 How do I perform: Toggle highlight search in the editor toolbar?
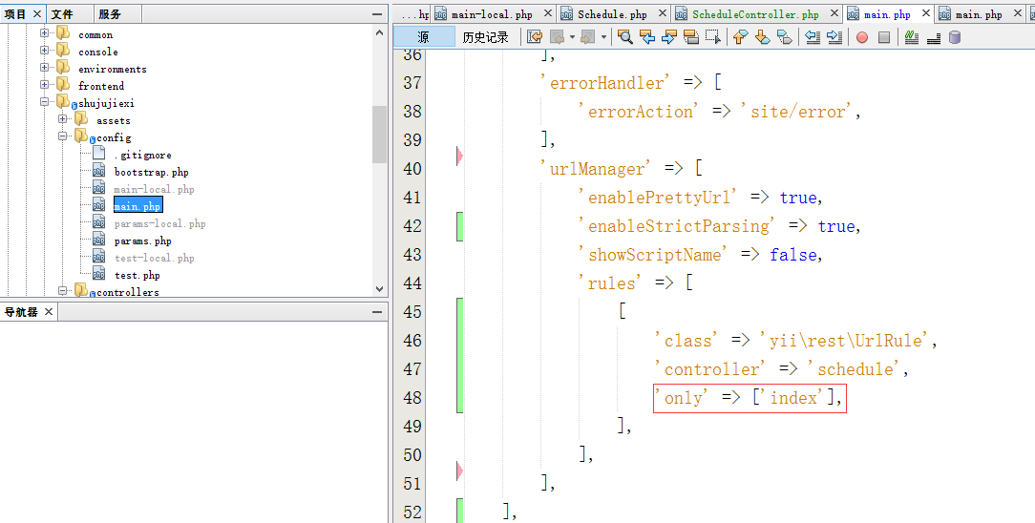691,37
